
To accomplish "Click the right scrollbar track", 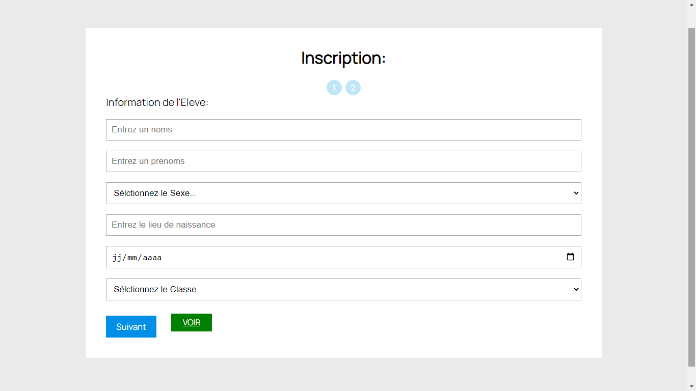I will [x=692, y=204].
